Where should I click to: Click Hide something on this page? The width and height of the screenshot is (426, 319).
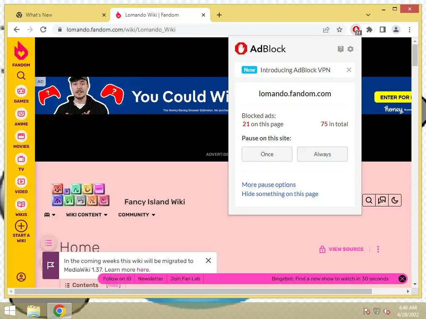[280, 194]
